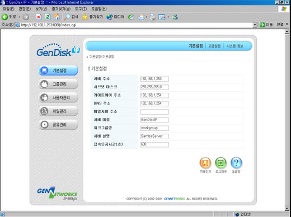Screen dimensions: 291x217
Task: Open the 사용자관리 sidebar button
Action: [x=58, y=97]
